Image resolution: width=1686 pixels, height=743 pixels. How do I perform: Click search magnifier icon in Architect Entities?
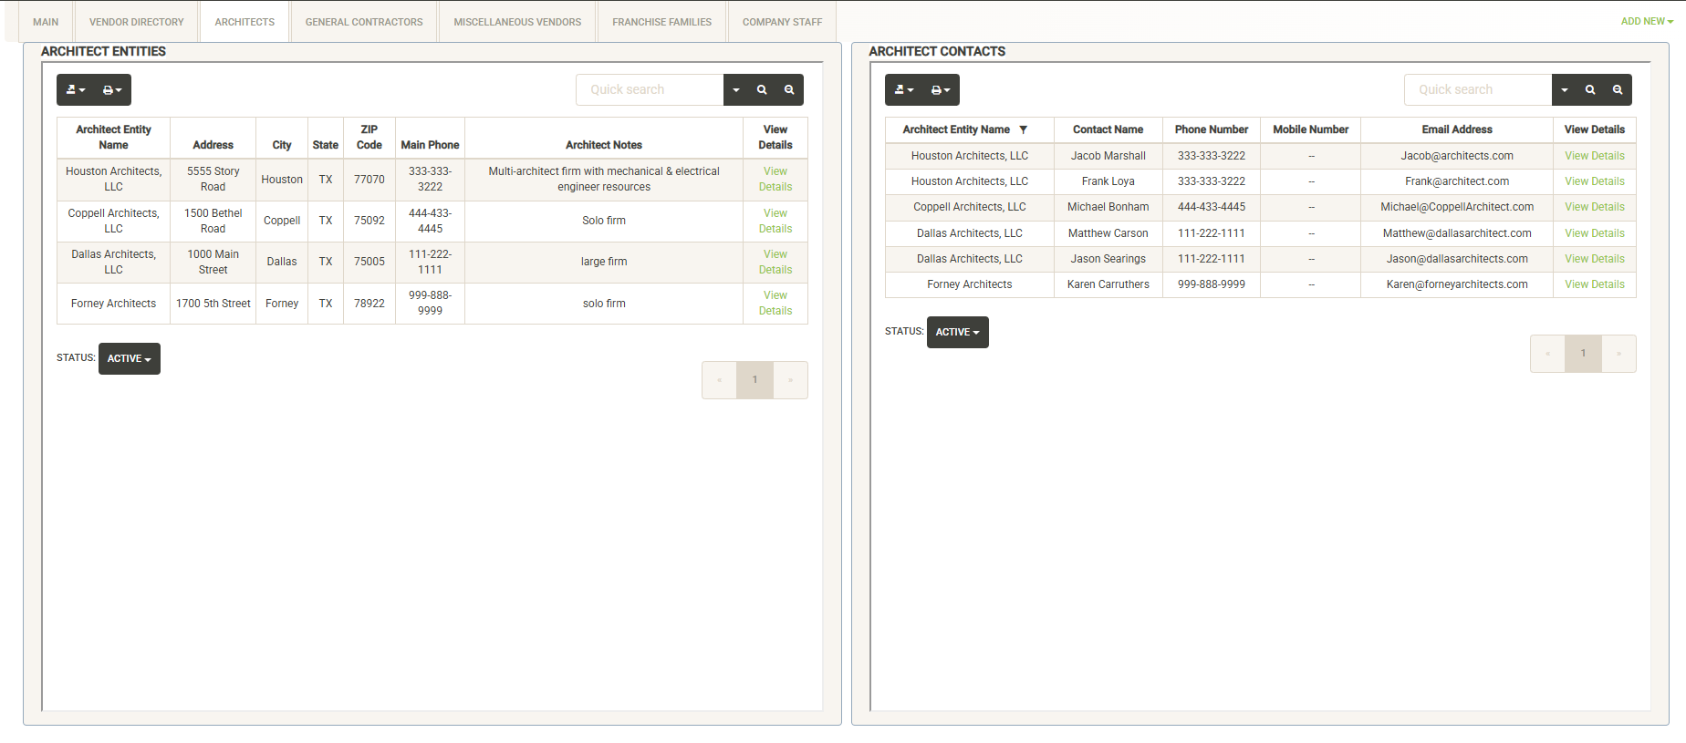pyautogui.click(x=762, y=90)
